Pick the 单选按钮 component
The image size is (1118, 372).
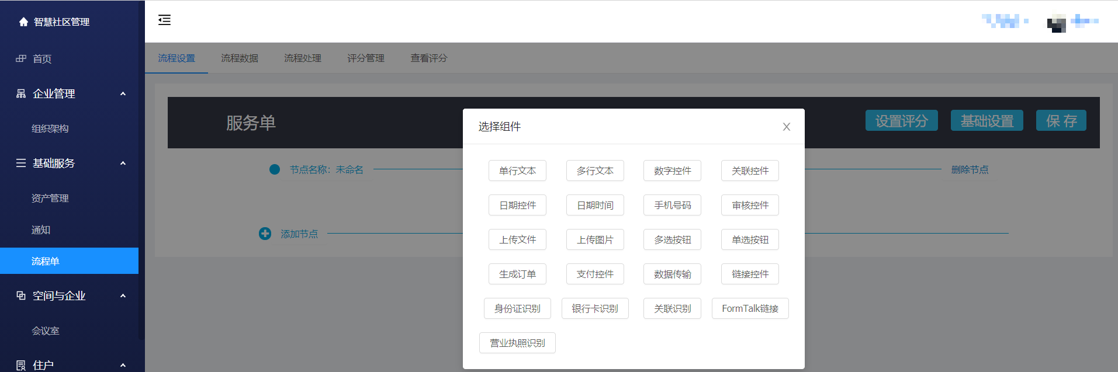750,239
